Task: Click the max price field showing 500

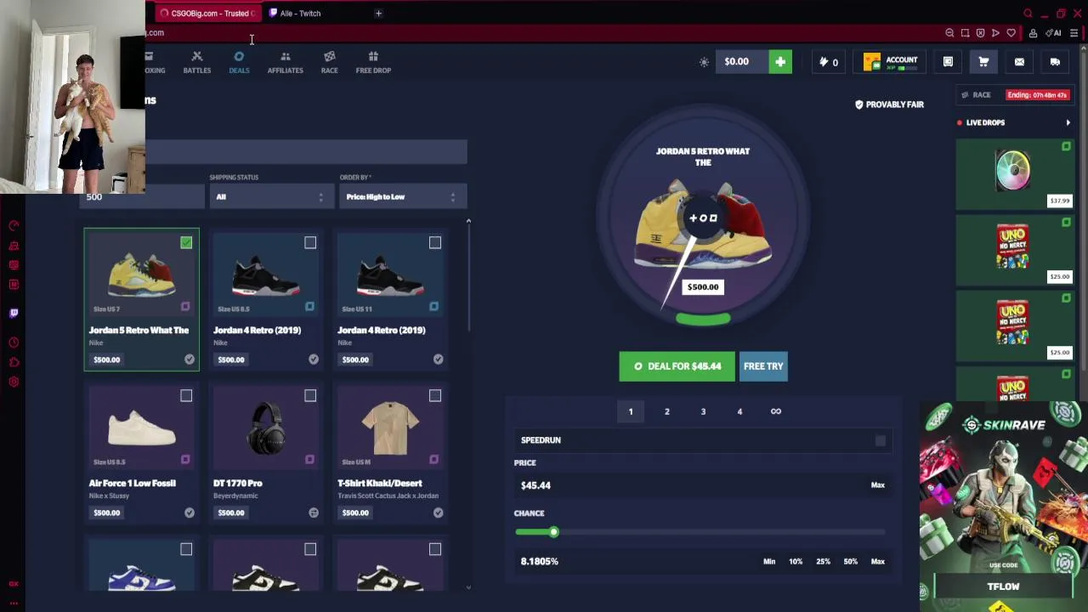Action: tap(140, 197)
